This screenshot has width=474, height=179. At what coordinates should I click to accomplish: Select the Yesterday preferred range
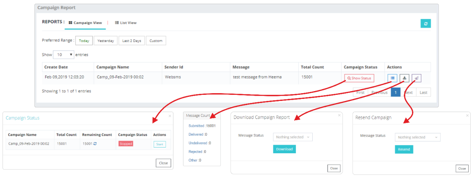(105, 40)
